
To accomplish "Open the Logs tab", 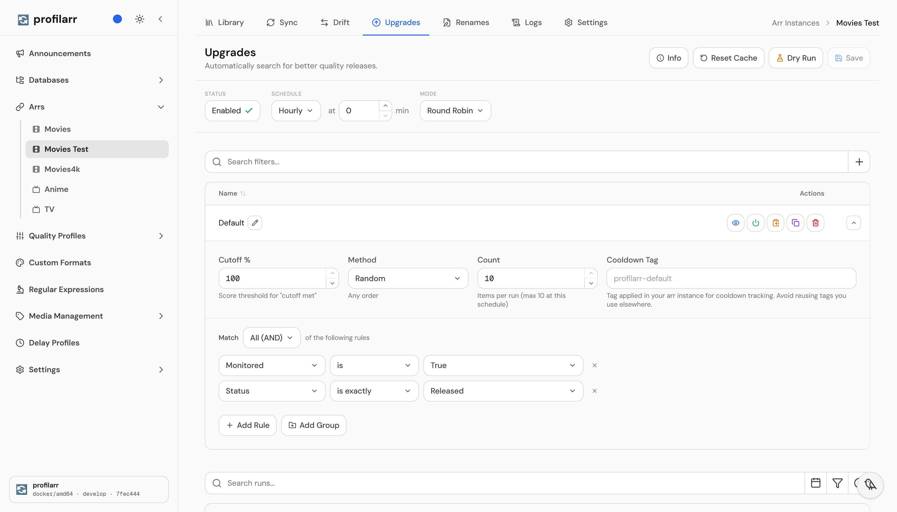I will pyautogui.click(x=527, y=23).
